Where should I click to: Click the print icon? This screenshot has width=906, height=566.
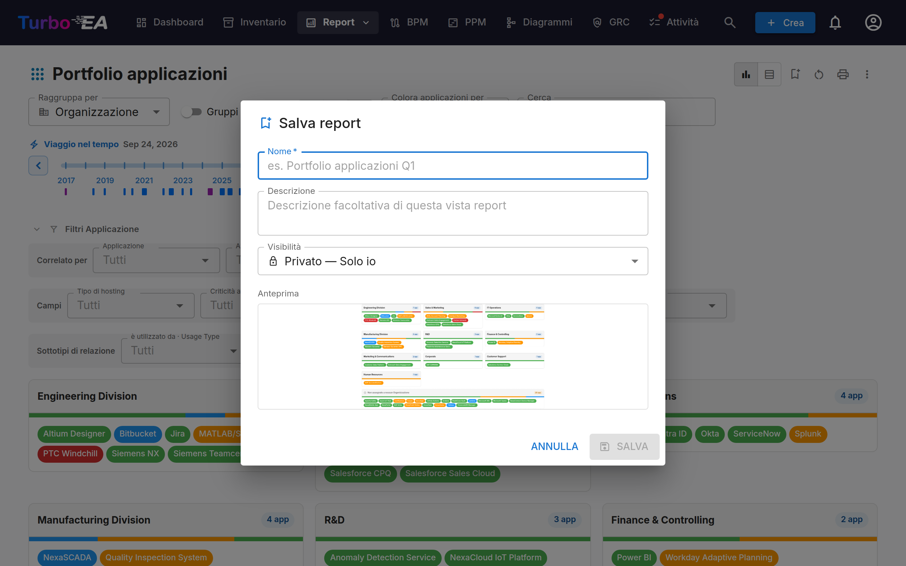(x=843, y=75)
